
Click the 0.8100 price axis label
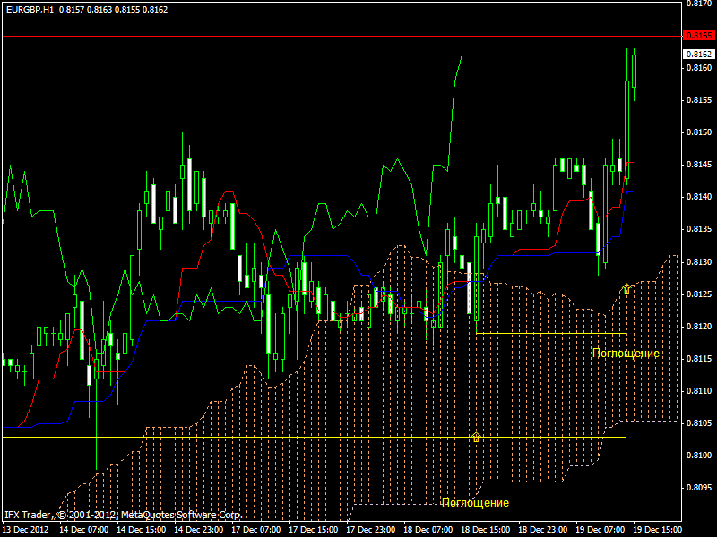697,456
